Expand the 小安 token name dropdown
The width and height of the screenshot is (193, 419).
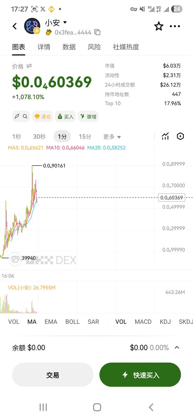pyautogui.click(x=65, y=23)
